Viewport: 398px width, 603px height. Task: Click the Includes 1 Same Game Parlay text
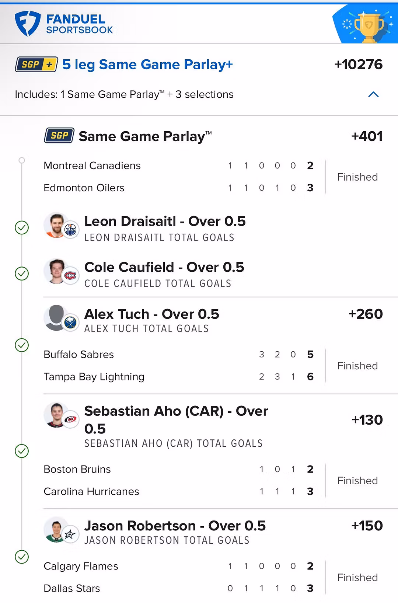[124, 94]
